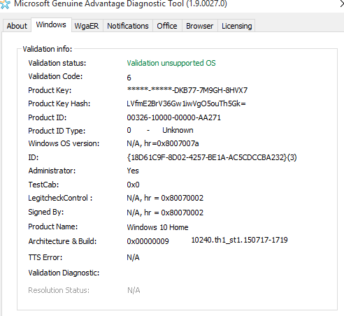The height and width of the screenshot is (316, 344).
Task: Click the 'Resolution Status:' label
Action: pos(59,290)
